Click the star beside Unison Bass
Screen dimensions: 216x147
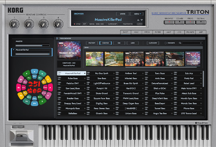pos(143,113)
